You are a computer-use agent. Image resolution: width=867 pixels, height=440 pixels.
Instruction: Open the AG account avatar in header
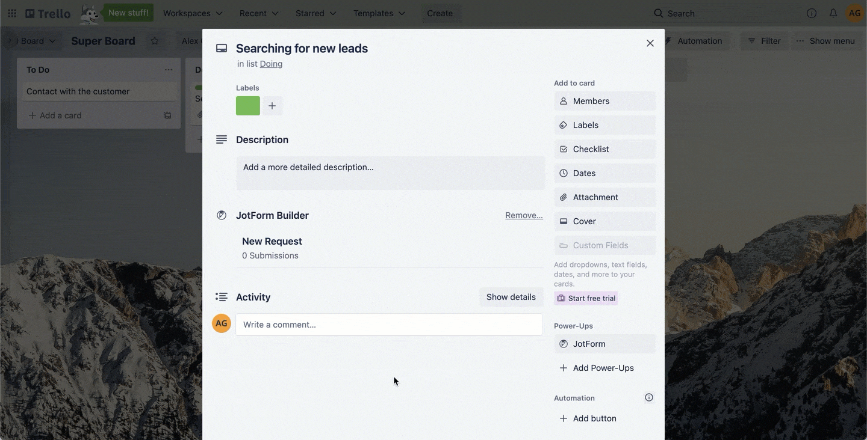click(x=855, y=13)
